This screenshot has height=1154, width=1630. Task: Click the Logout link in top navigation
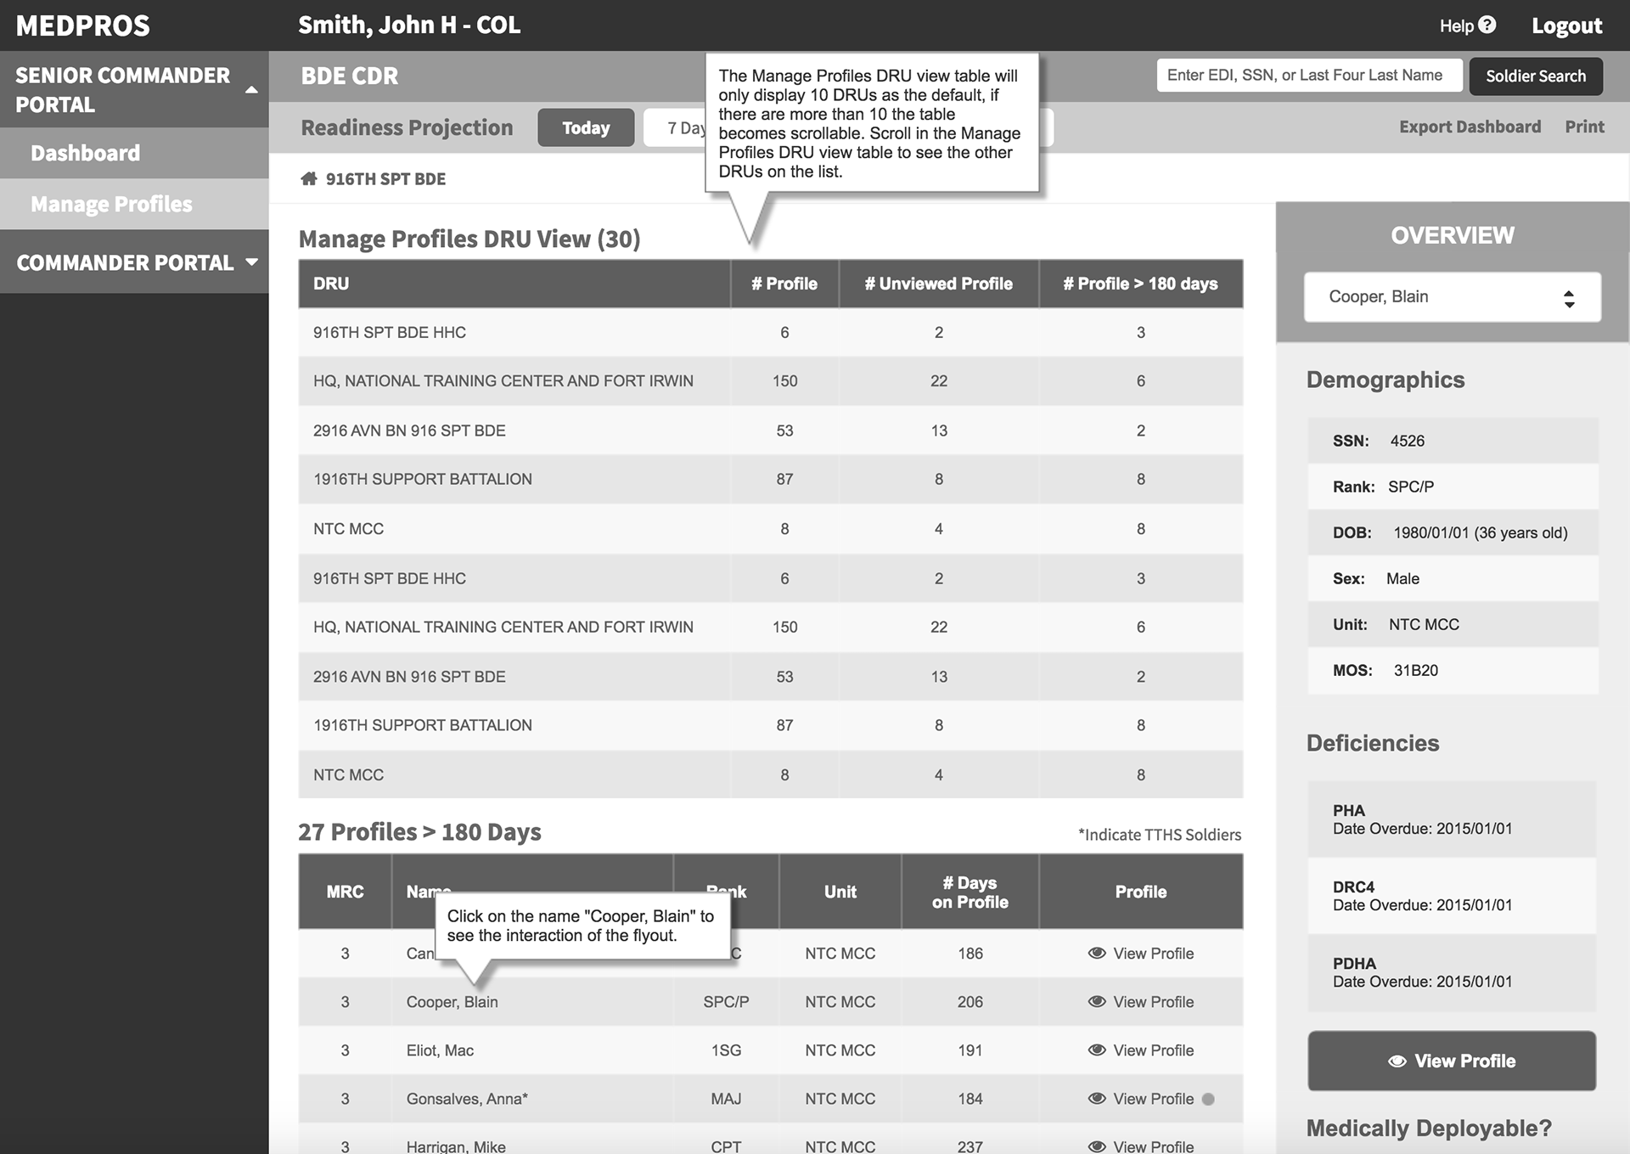click(x=1565, y=24)
